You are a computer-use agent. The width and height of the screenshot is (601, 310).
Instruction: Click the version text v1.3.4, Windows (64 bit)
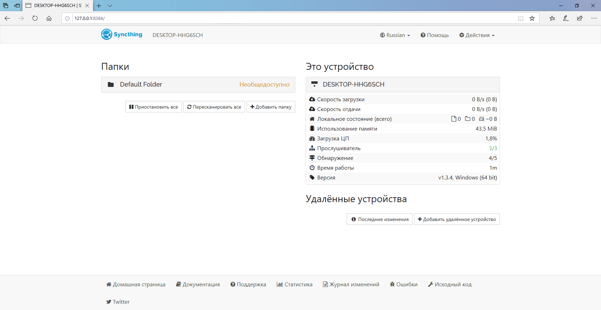(468, 178)
